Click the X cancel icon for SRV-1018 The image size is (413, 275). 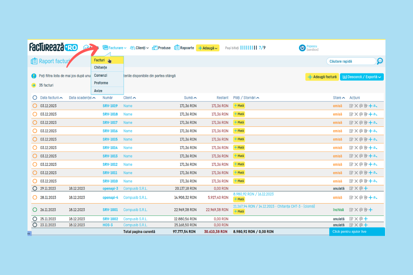pyautogui.click(x=356, y=114)
